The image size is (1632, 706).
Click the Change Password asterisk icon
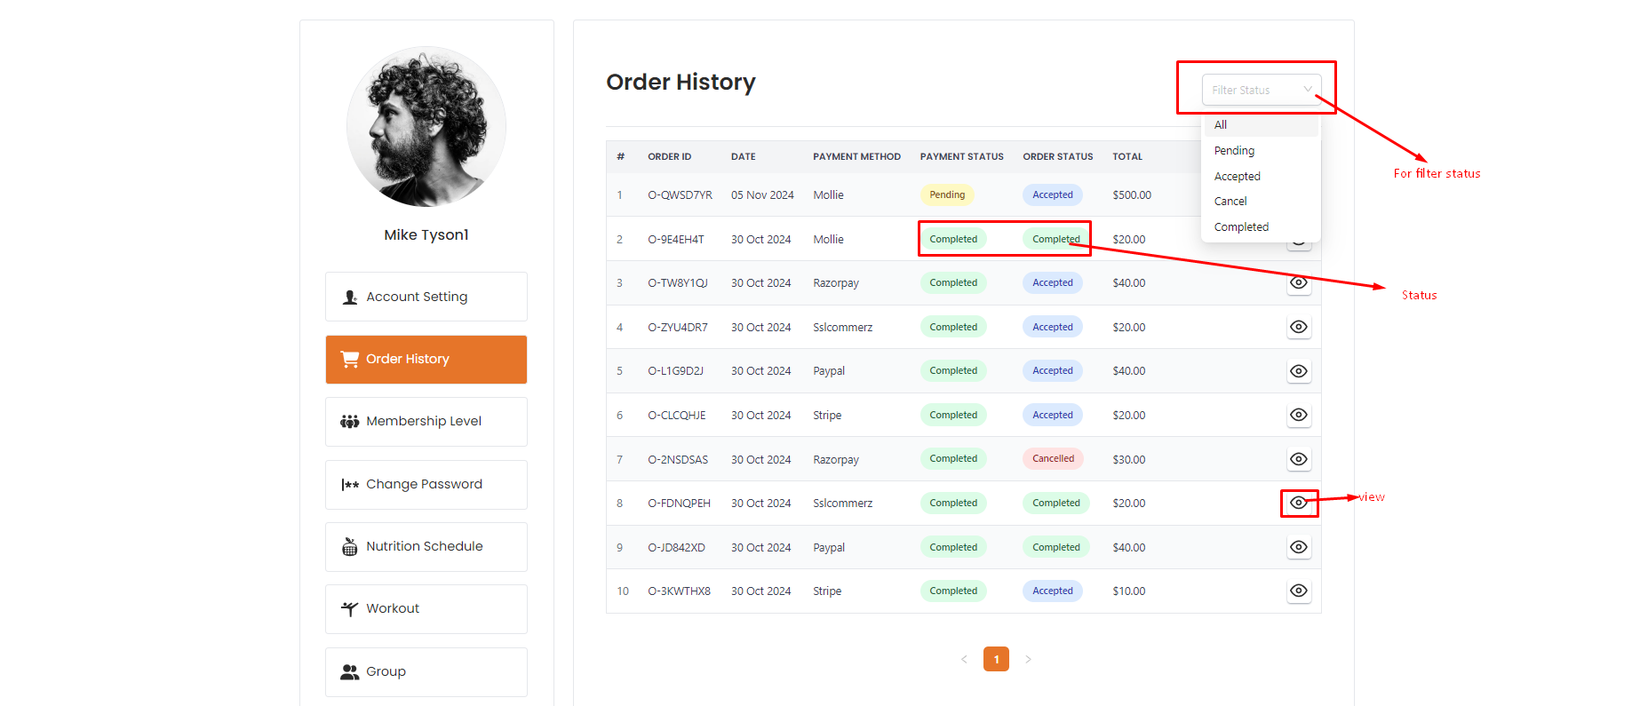(x=350, y=484)
